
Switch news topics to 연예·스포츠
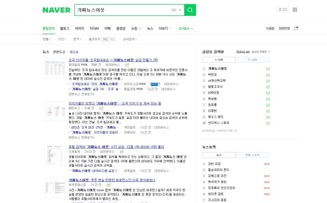point(253,155)
